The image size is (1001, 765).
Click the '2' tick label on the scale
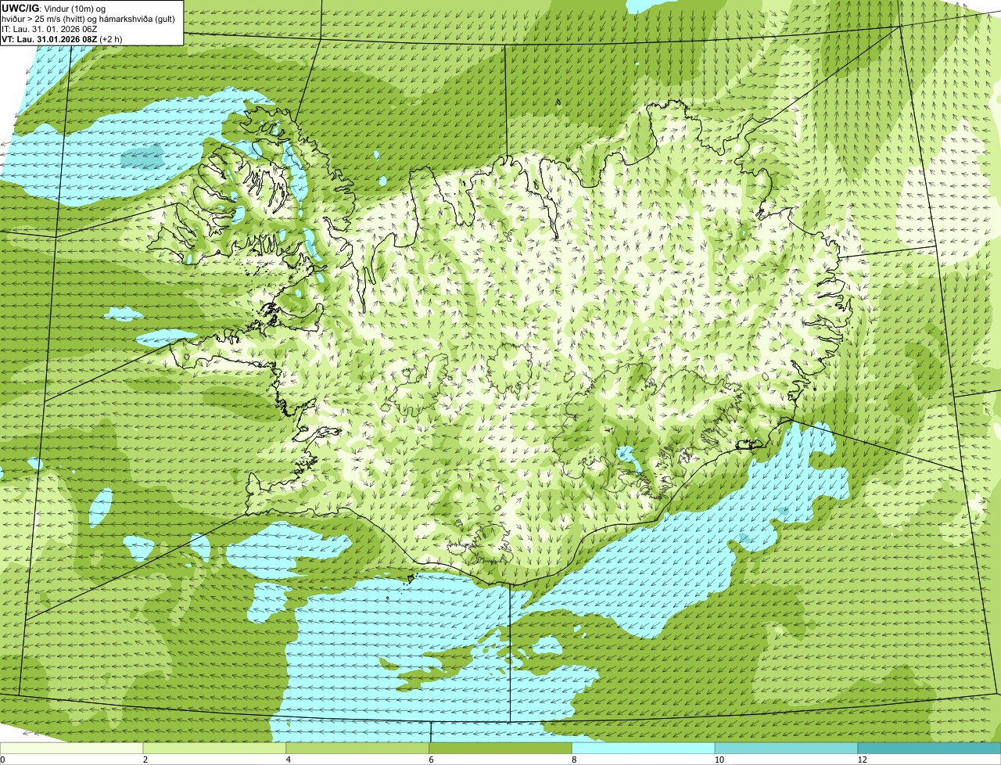tap(145, 760)
